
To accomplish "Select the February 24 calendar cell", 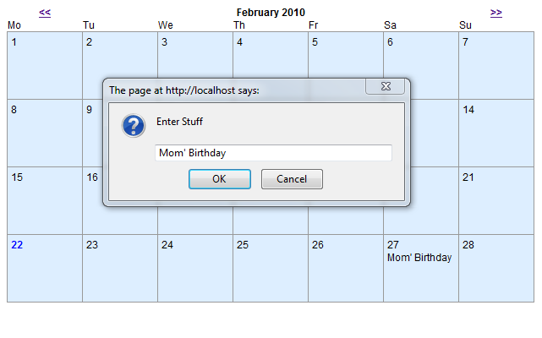I will [195, 268].
